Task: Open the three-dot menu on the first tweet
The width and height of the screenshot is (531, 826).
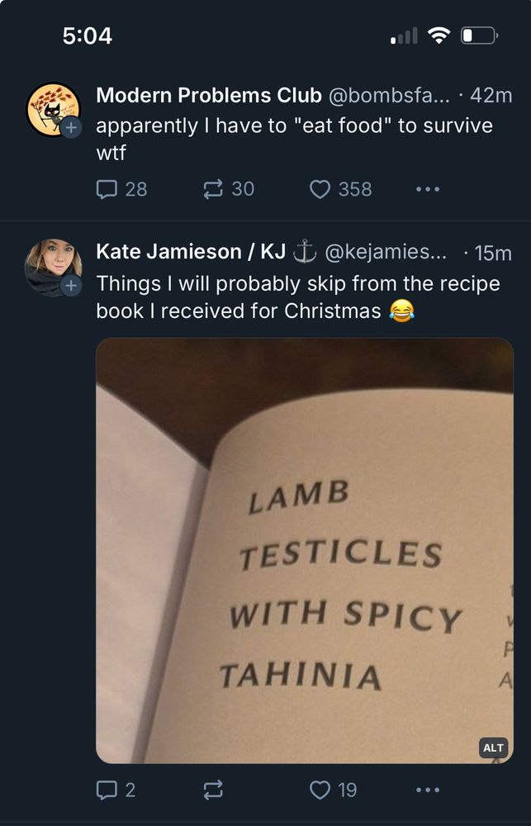Action: coord(427,188)
